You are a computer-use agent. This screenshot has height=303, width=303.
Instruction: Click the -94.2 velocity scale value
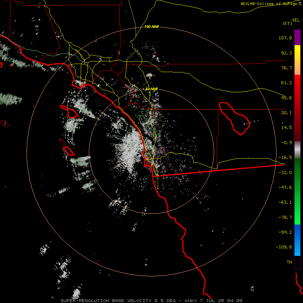pyautogui.click(x=285, y=232)
